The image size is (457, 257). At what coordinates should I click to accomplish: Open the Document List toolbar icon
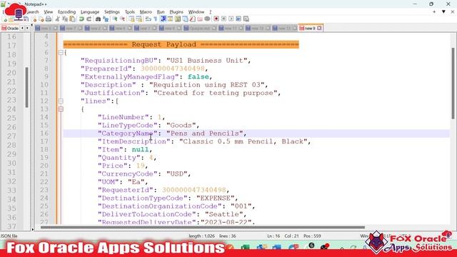pyautogui.click(x=185, y=19)
